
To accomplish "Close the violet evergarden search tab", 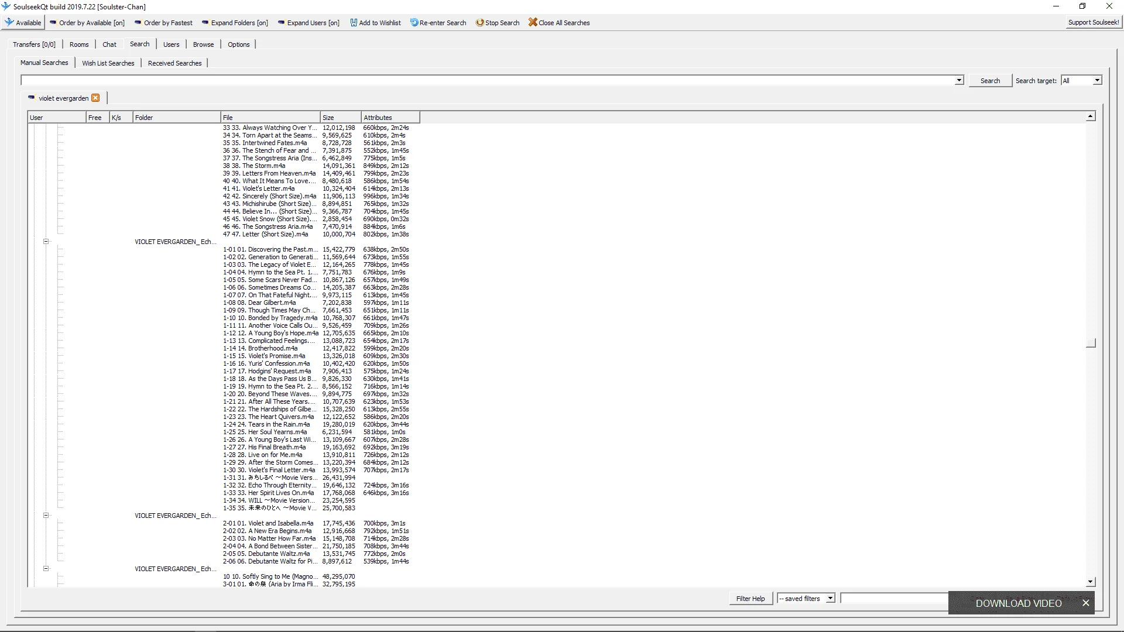I will pos(95,98).
